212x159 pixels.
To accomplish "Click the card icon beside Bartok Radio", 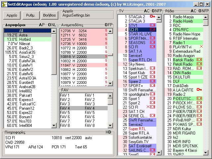I will point(199,60).
